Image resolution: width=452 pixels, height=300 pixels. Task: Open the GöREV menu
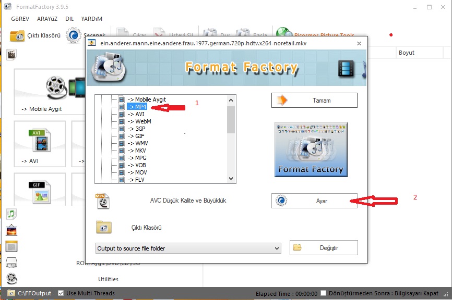coord(20,19)
